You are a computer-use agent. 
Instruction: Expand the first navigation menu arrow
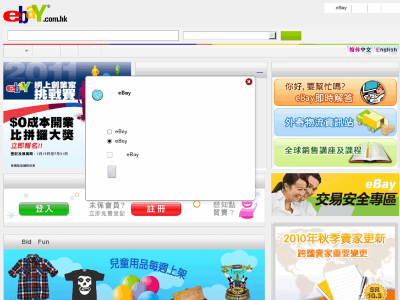tap(26, 51)
